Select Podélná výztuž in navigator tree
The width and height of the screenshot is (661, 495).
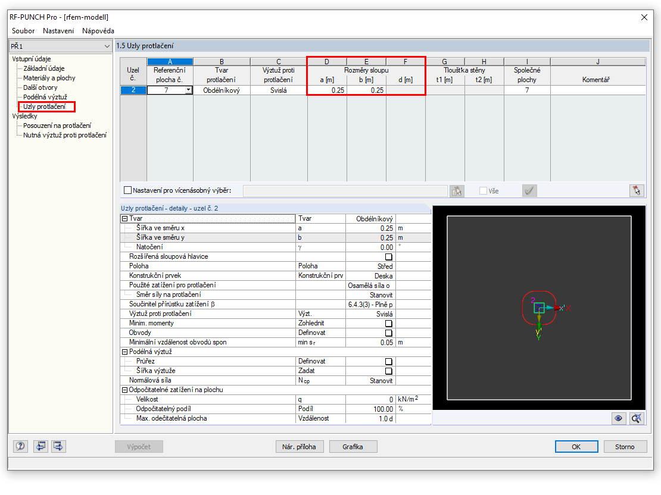pyautogui.click(x=45, y=97)
